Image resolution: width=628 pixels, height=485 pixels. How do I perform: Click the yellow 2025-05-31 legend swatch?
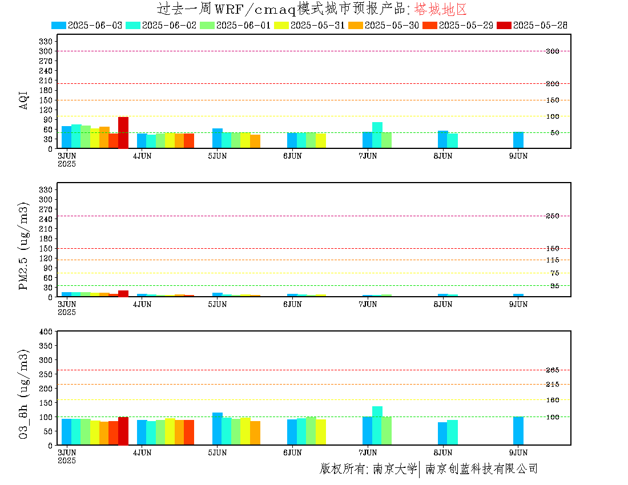[x=281, y=25]
